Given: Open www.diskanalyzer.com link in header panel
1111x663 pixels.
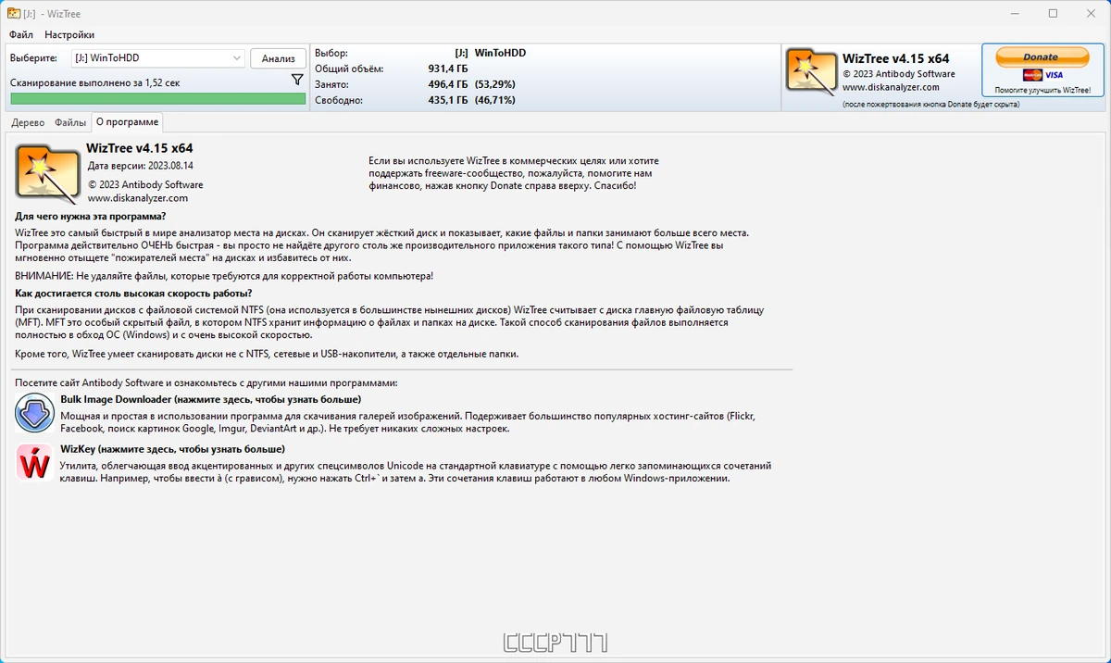Looking at the screenshot, I should [x=891, y=87].
